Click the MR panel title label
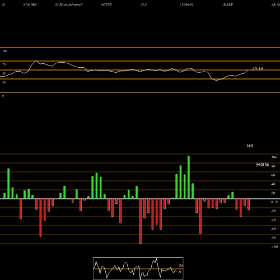Viewport: 280px width, 280px height. pos(250,146)
